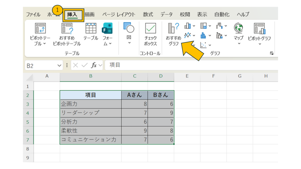Click the マップ globe chart icon
This screenshot has width=301, height=169.
tap(238, 28)
